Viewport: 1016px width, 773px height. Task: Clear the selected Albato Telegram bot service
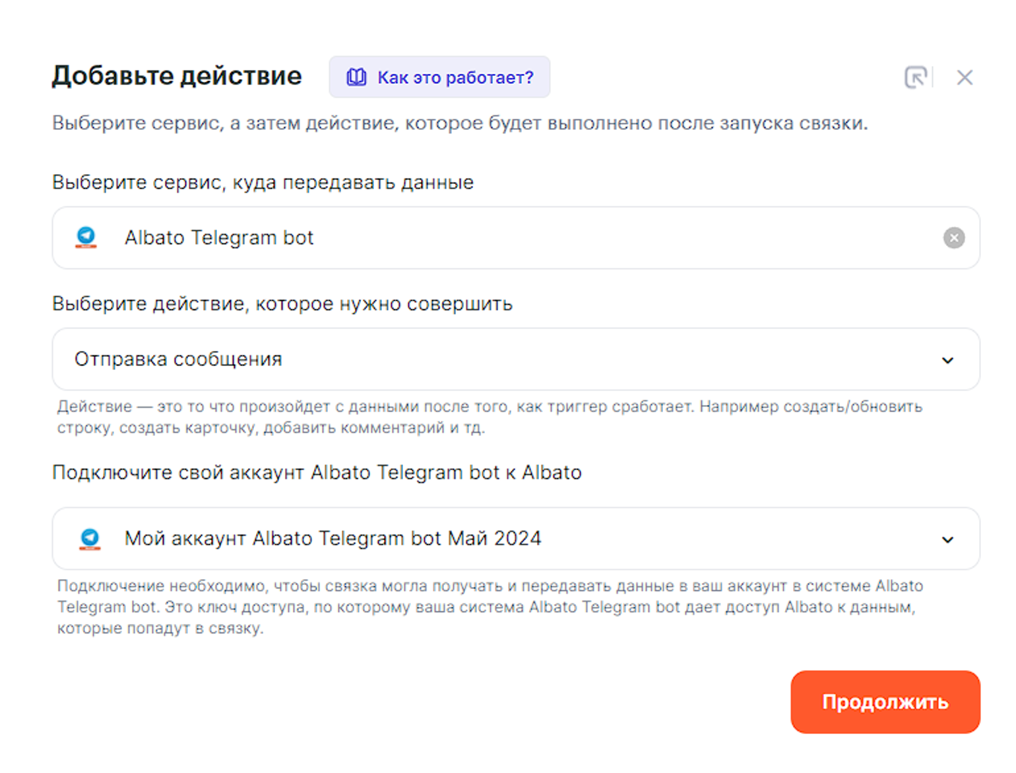point(953,237)
